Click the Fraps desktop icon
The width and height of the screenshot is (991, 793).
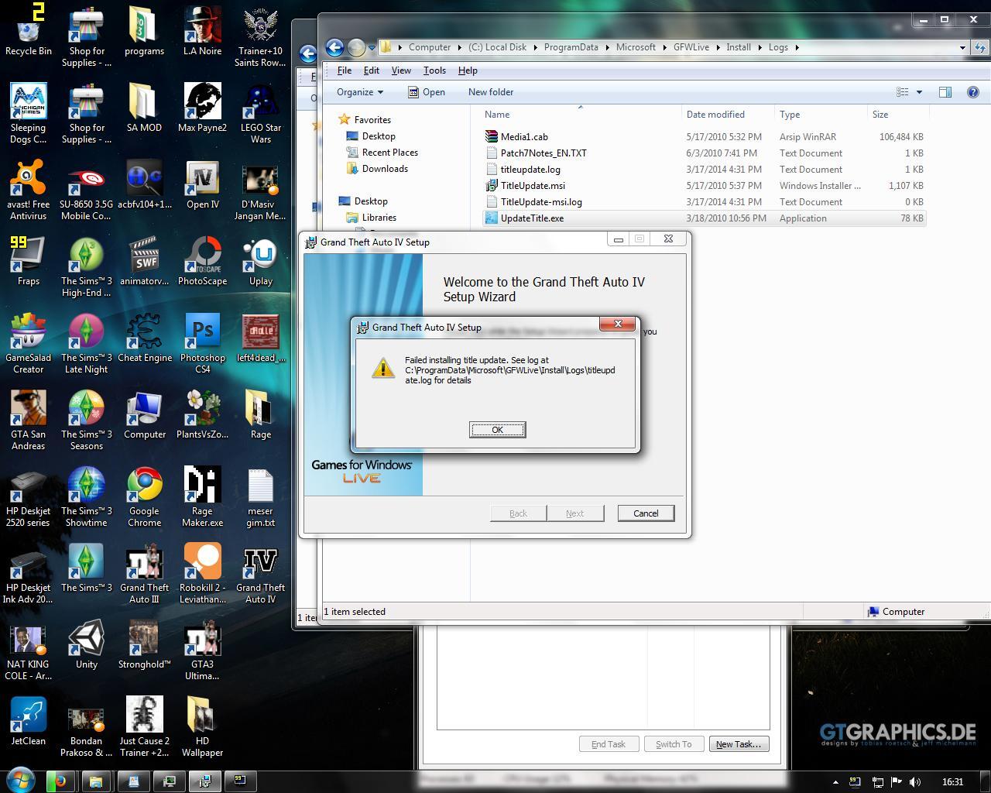29,261
